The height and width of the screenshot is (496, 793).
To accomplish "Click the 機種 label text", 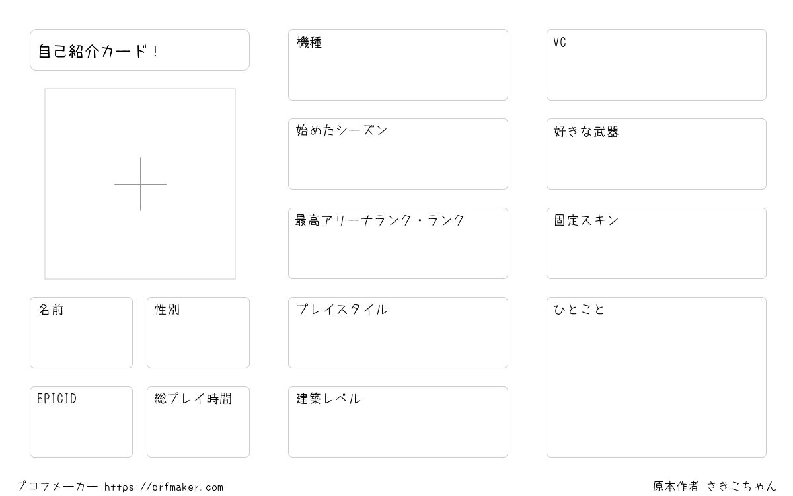I will tap(309, 42).
